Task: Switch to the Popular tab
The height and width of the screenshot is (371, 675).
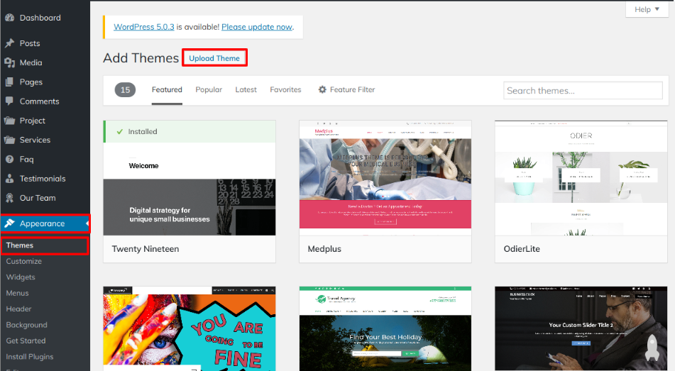Action: point(209,89)
